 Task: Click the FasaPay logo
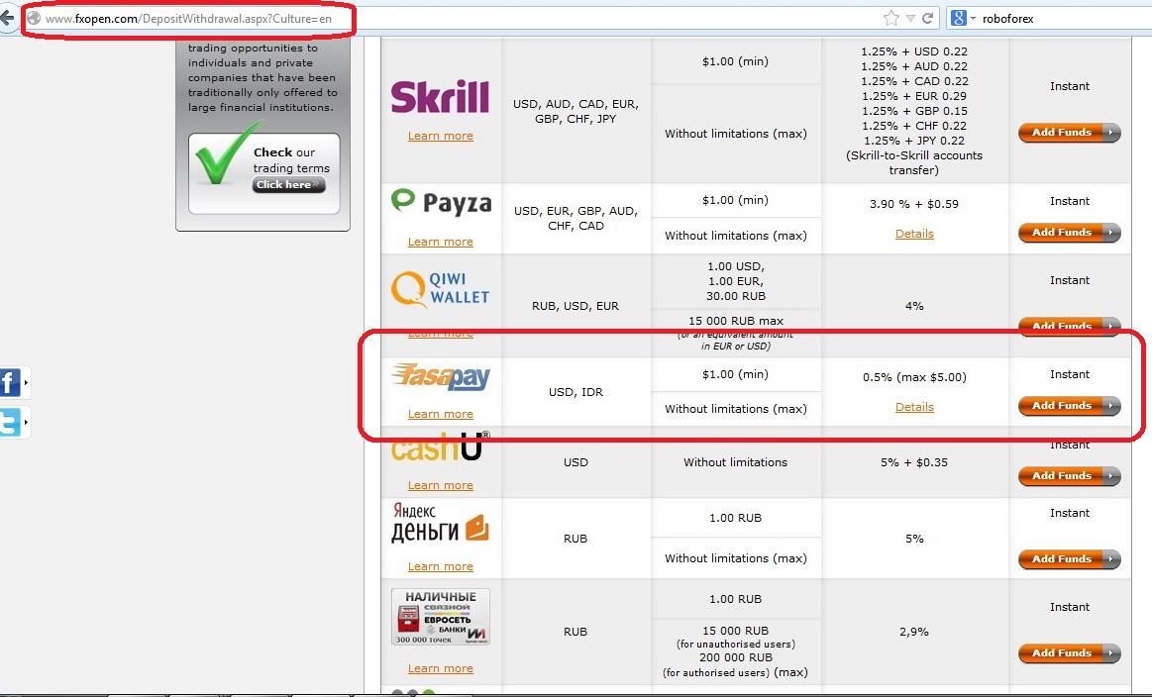click(440, 377)
